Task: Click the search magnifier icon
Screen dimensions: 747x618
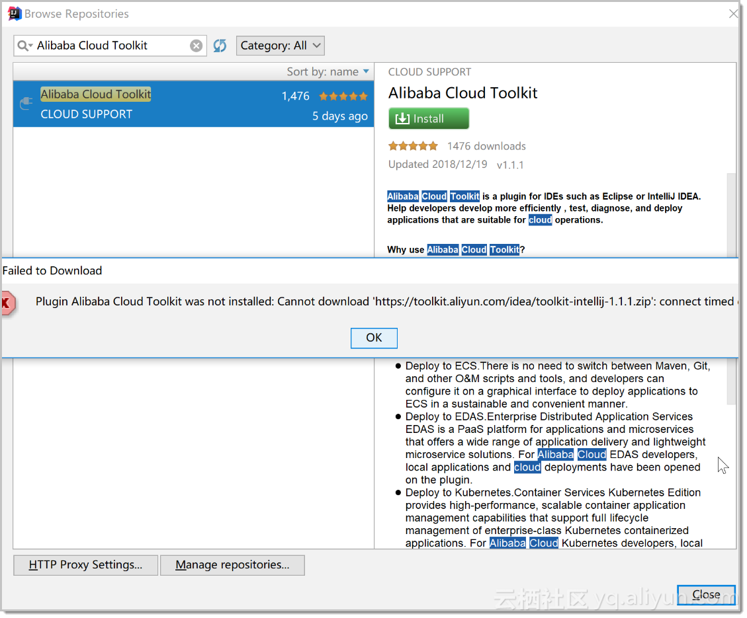Action: (x=24, y=46)
